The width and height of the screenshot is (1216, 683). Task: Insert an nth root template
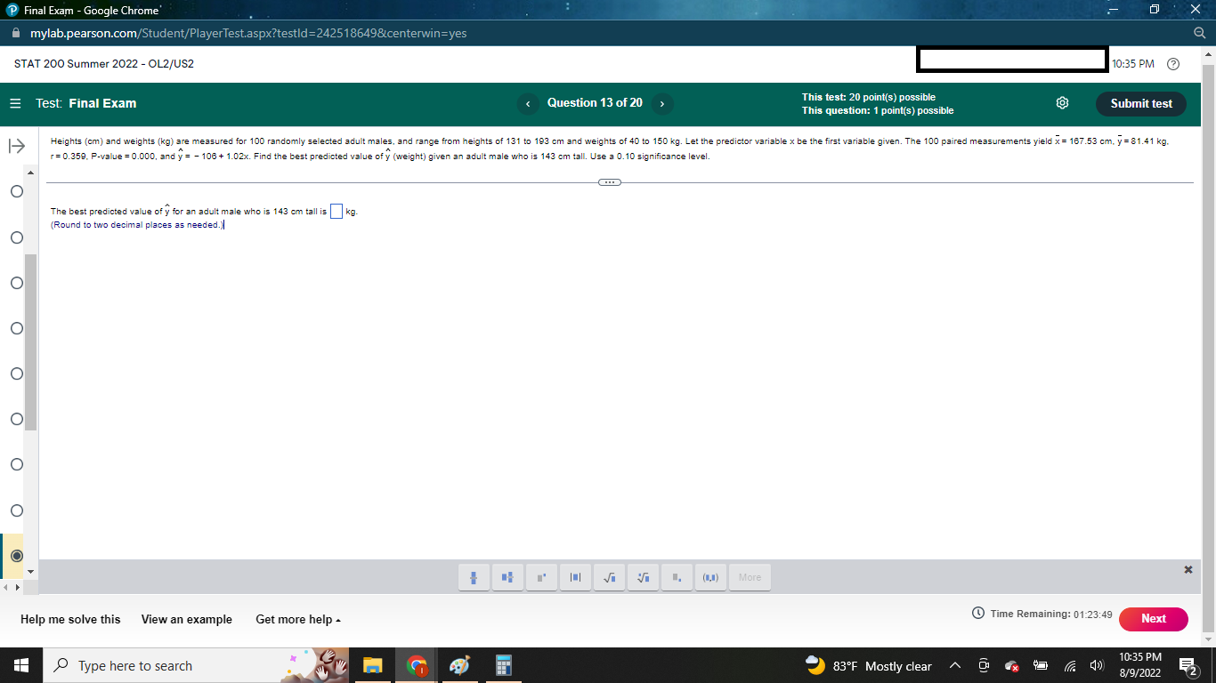click(x=643, y=577)
